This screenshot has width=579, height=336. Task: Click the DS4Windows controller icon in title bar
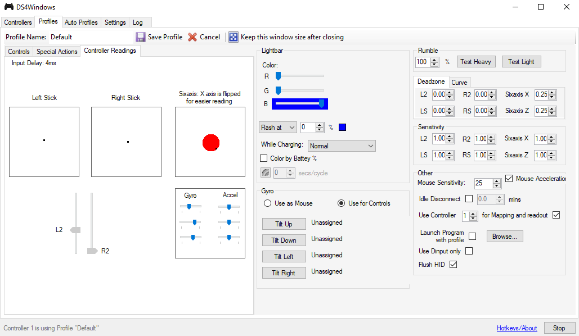coord(9,7)
